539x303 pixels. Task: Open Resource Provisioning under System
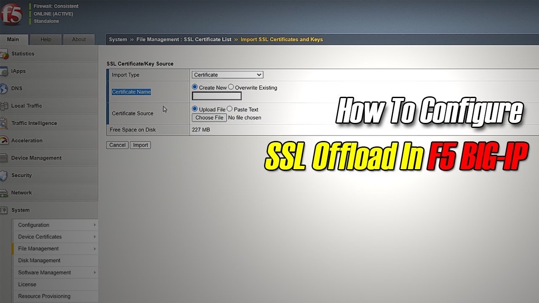click(x=55, y=296)
